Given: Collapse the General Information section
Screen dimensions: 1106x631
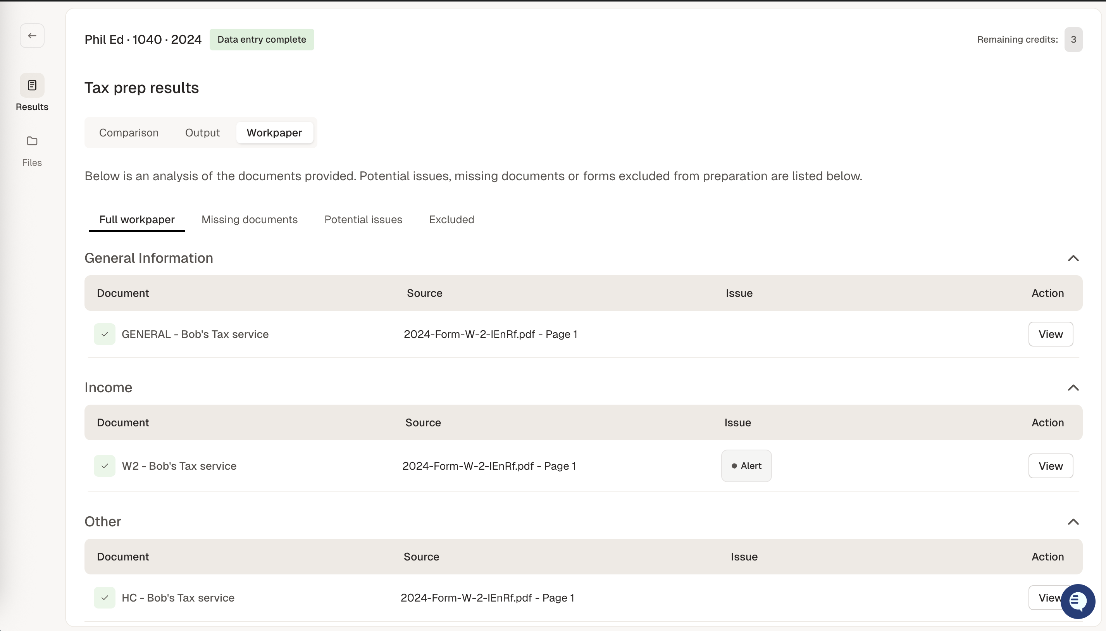Looking at the screenshot, I should (x=1073, y=258).
